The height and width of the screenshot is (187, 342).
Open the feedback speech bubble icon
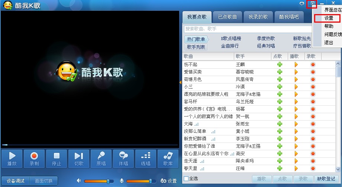tap(302, 3)
